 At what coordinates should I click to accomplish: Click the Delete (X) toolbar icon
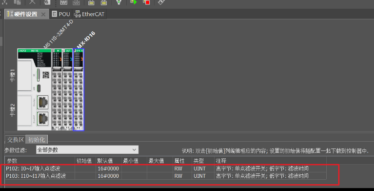32,2
